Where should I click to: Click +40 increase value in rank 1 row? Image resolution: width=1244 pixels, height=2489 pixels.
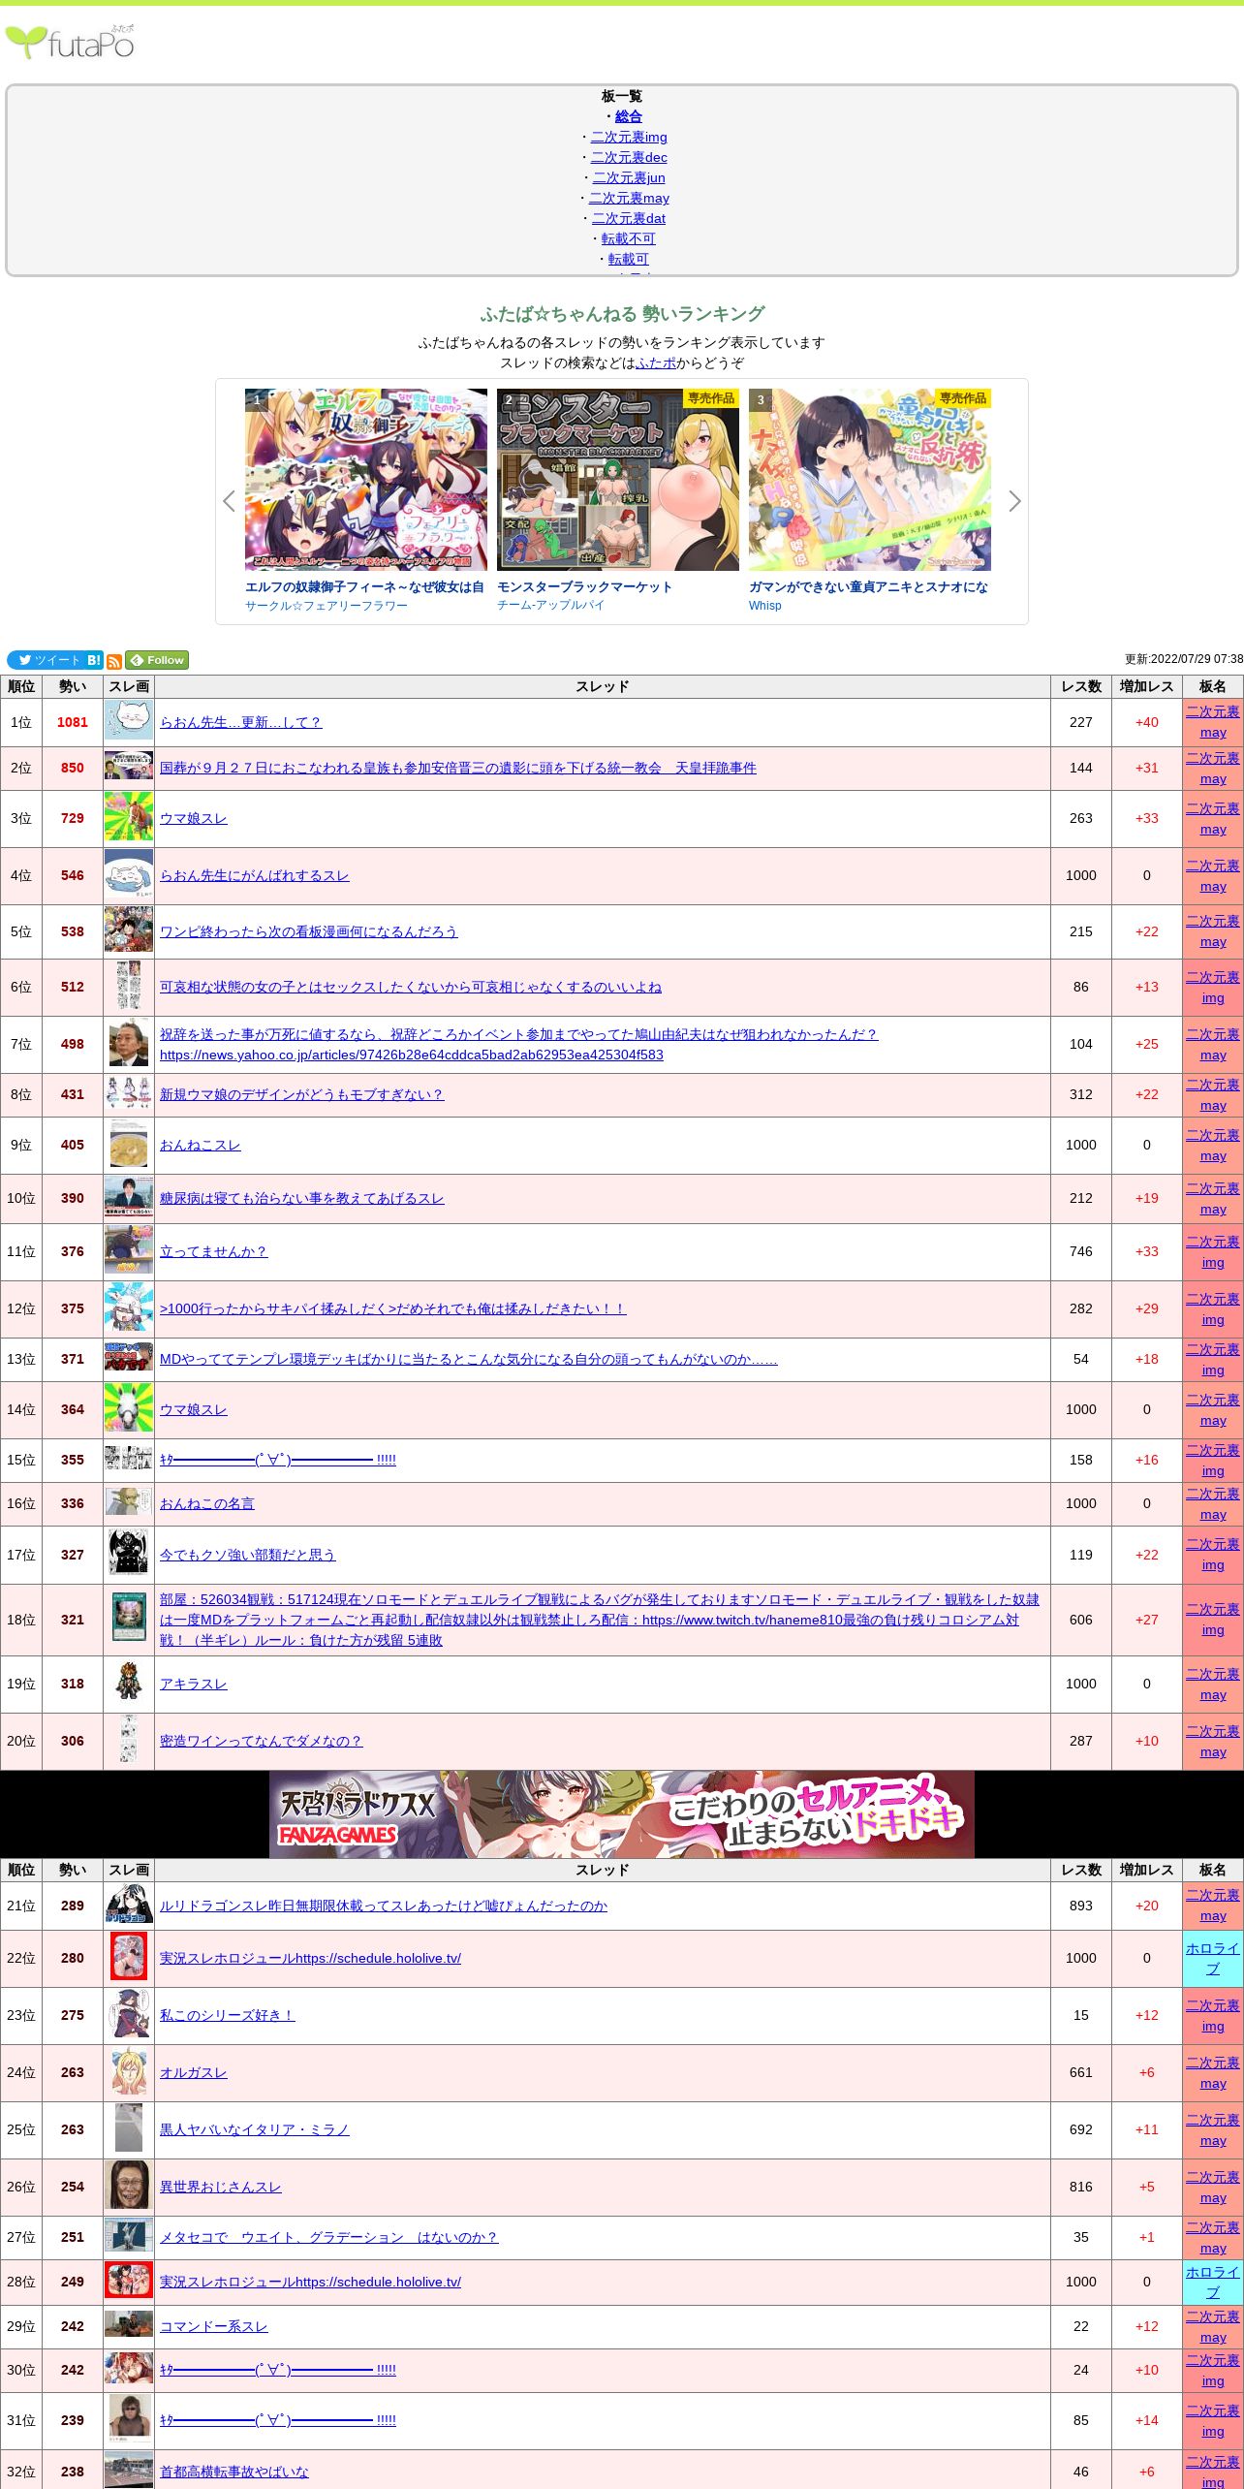coord(1146,722)
